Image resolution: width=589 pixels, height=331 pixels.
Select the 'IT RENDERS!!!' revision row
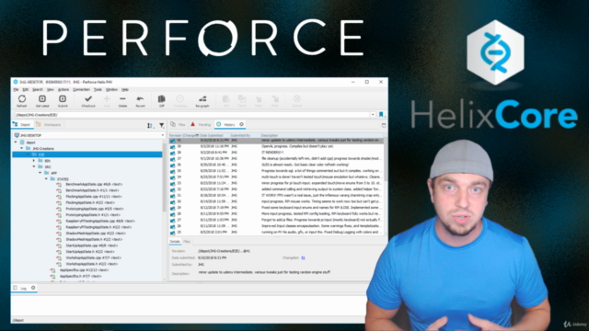(276, 153)
